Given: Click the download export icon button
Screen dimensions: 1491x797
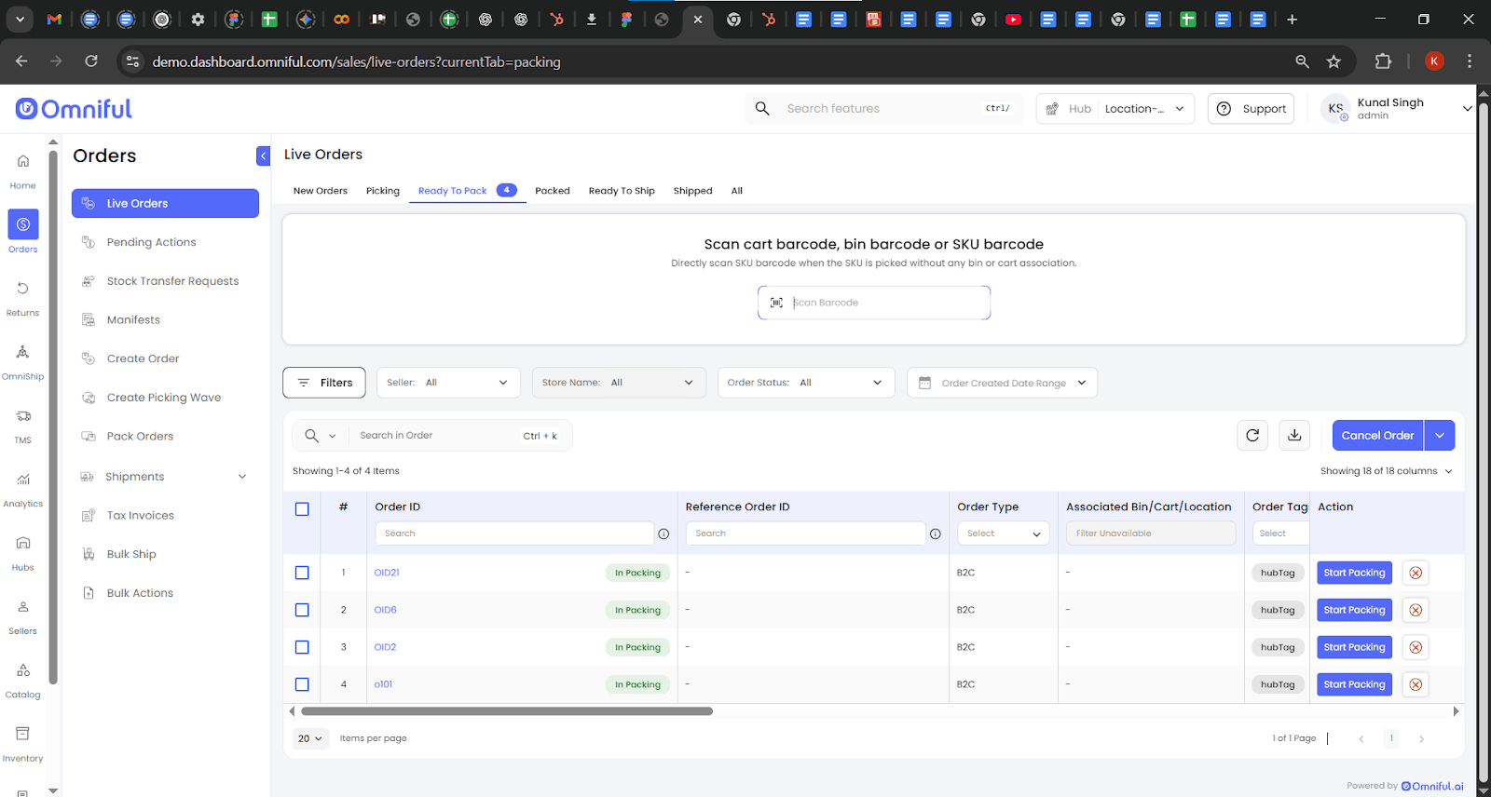Looking at the screenshot, I should (x=1294, y=435).
